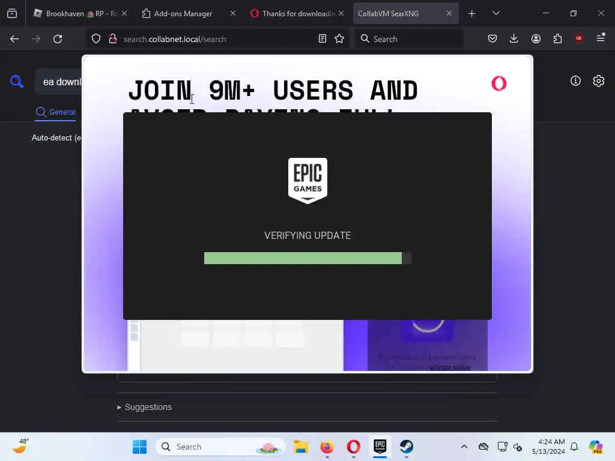Open SearXNG preferences gear icon
Screen dimensions: 615x461
pos(599,81)
